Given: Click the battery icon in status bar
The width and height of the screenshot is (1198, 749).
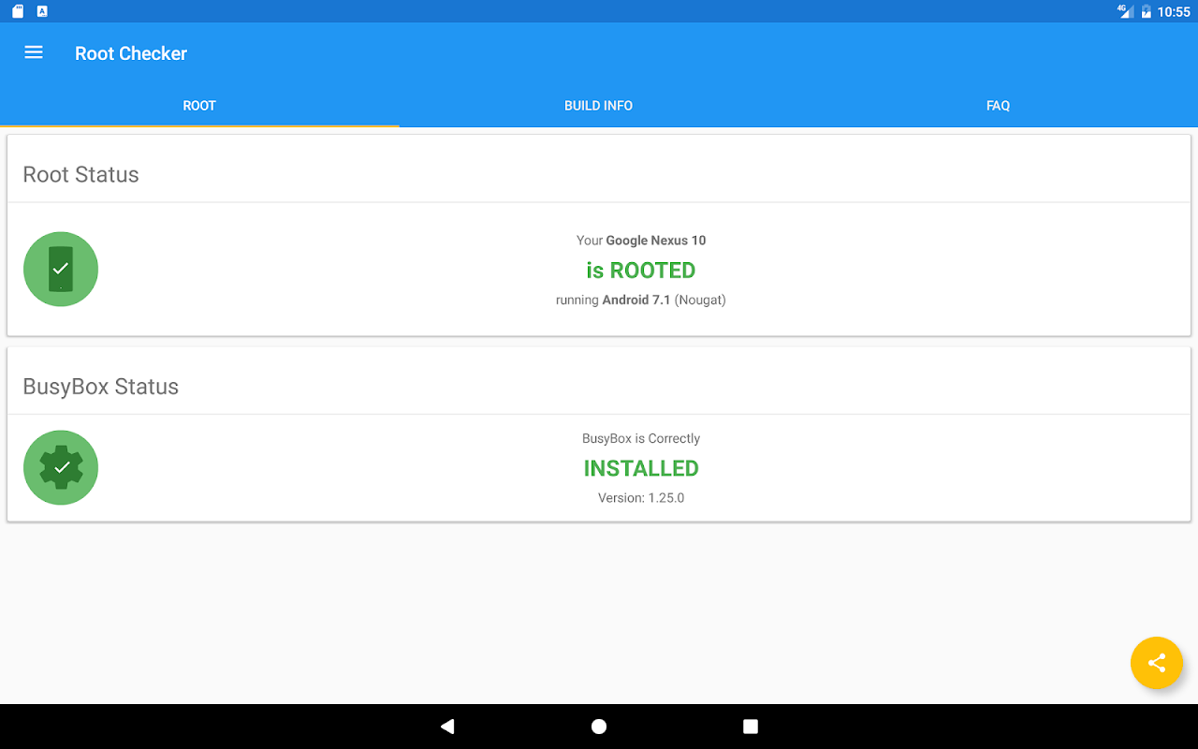Looking at the screenshot, I should [1146, 11].
